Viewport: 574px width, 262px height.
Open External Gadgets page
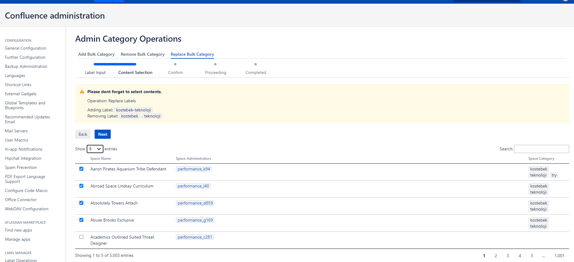click(21, 94)
